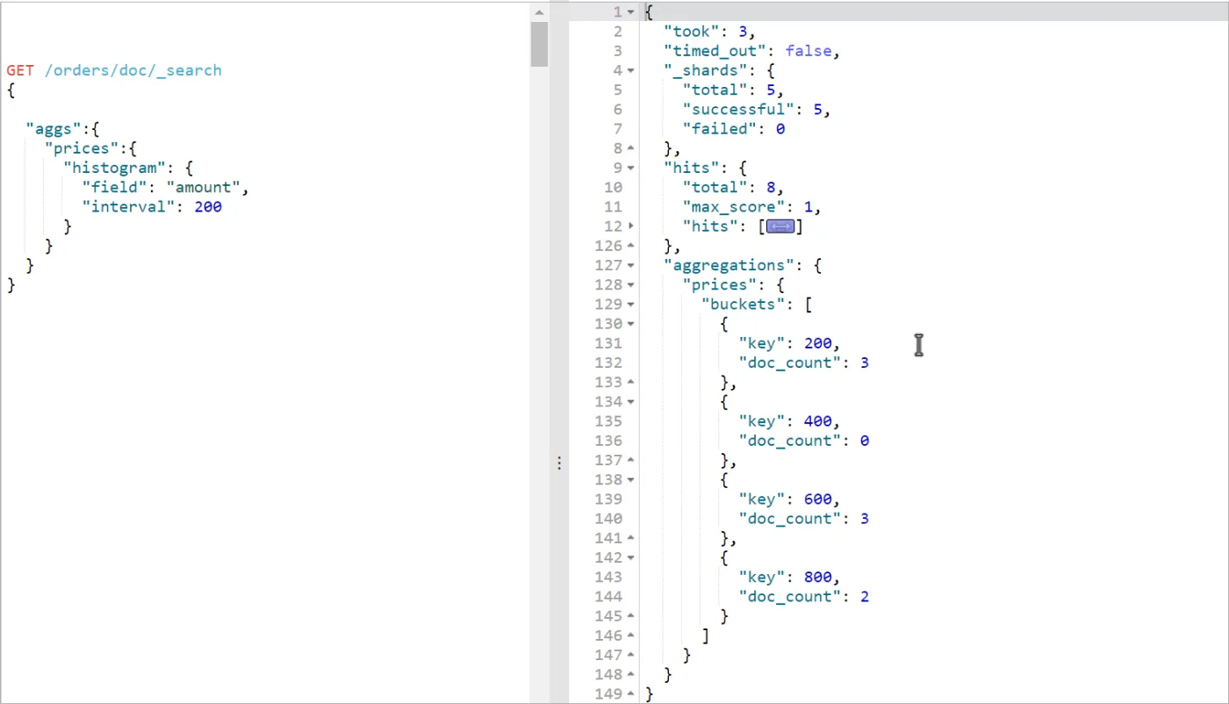1229x704 pixels.
Task: Click the interval value 200 in the request
Action: coord(208,207)
